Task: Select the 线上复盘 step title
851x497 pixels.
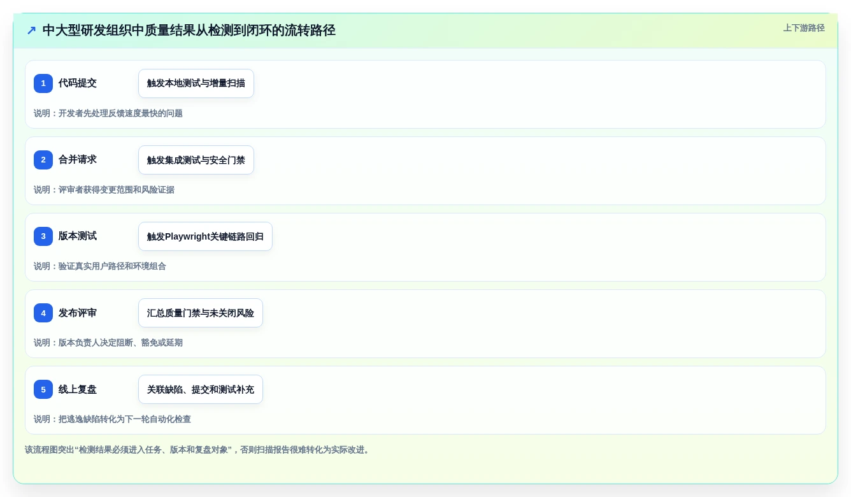Action: tap(78, 389)
